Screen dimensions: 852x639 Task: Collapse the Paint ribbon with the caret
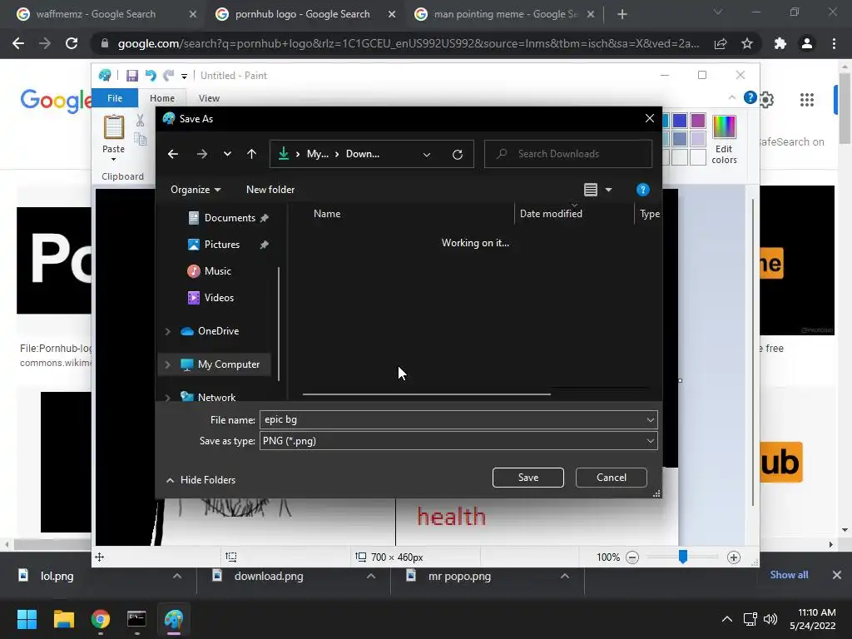[x=732, y=98]
